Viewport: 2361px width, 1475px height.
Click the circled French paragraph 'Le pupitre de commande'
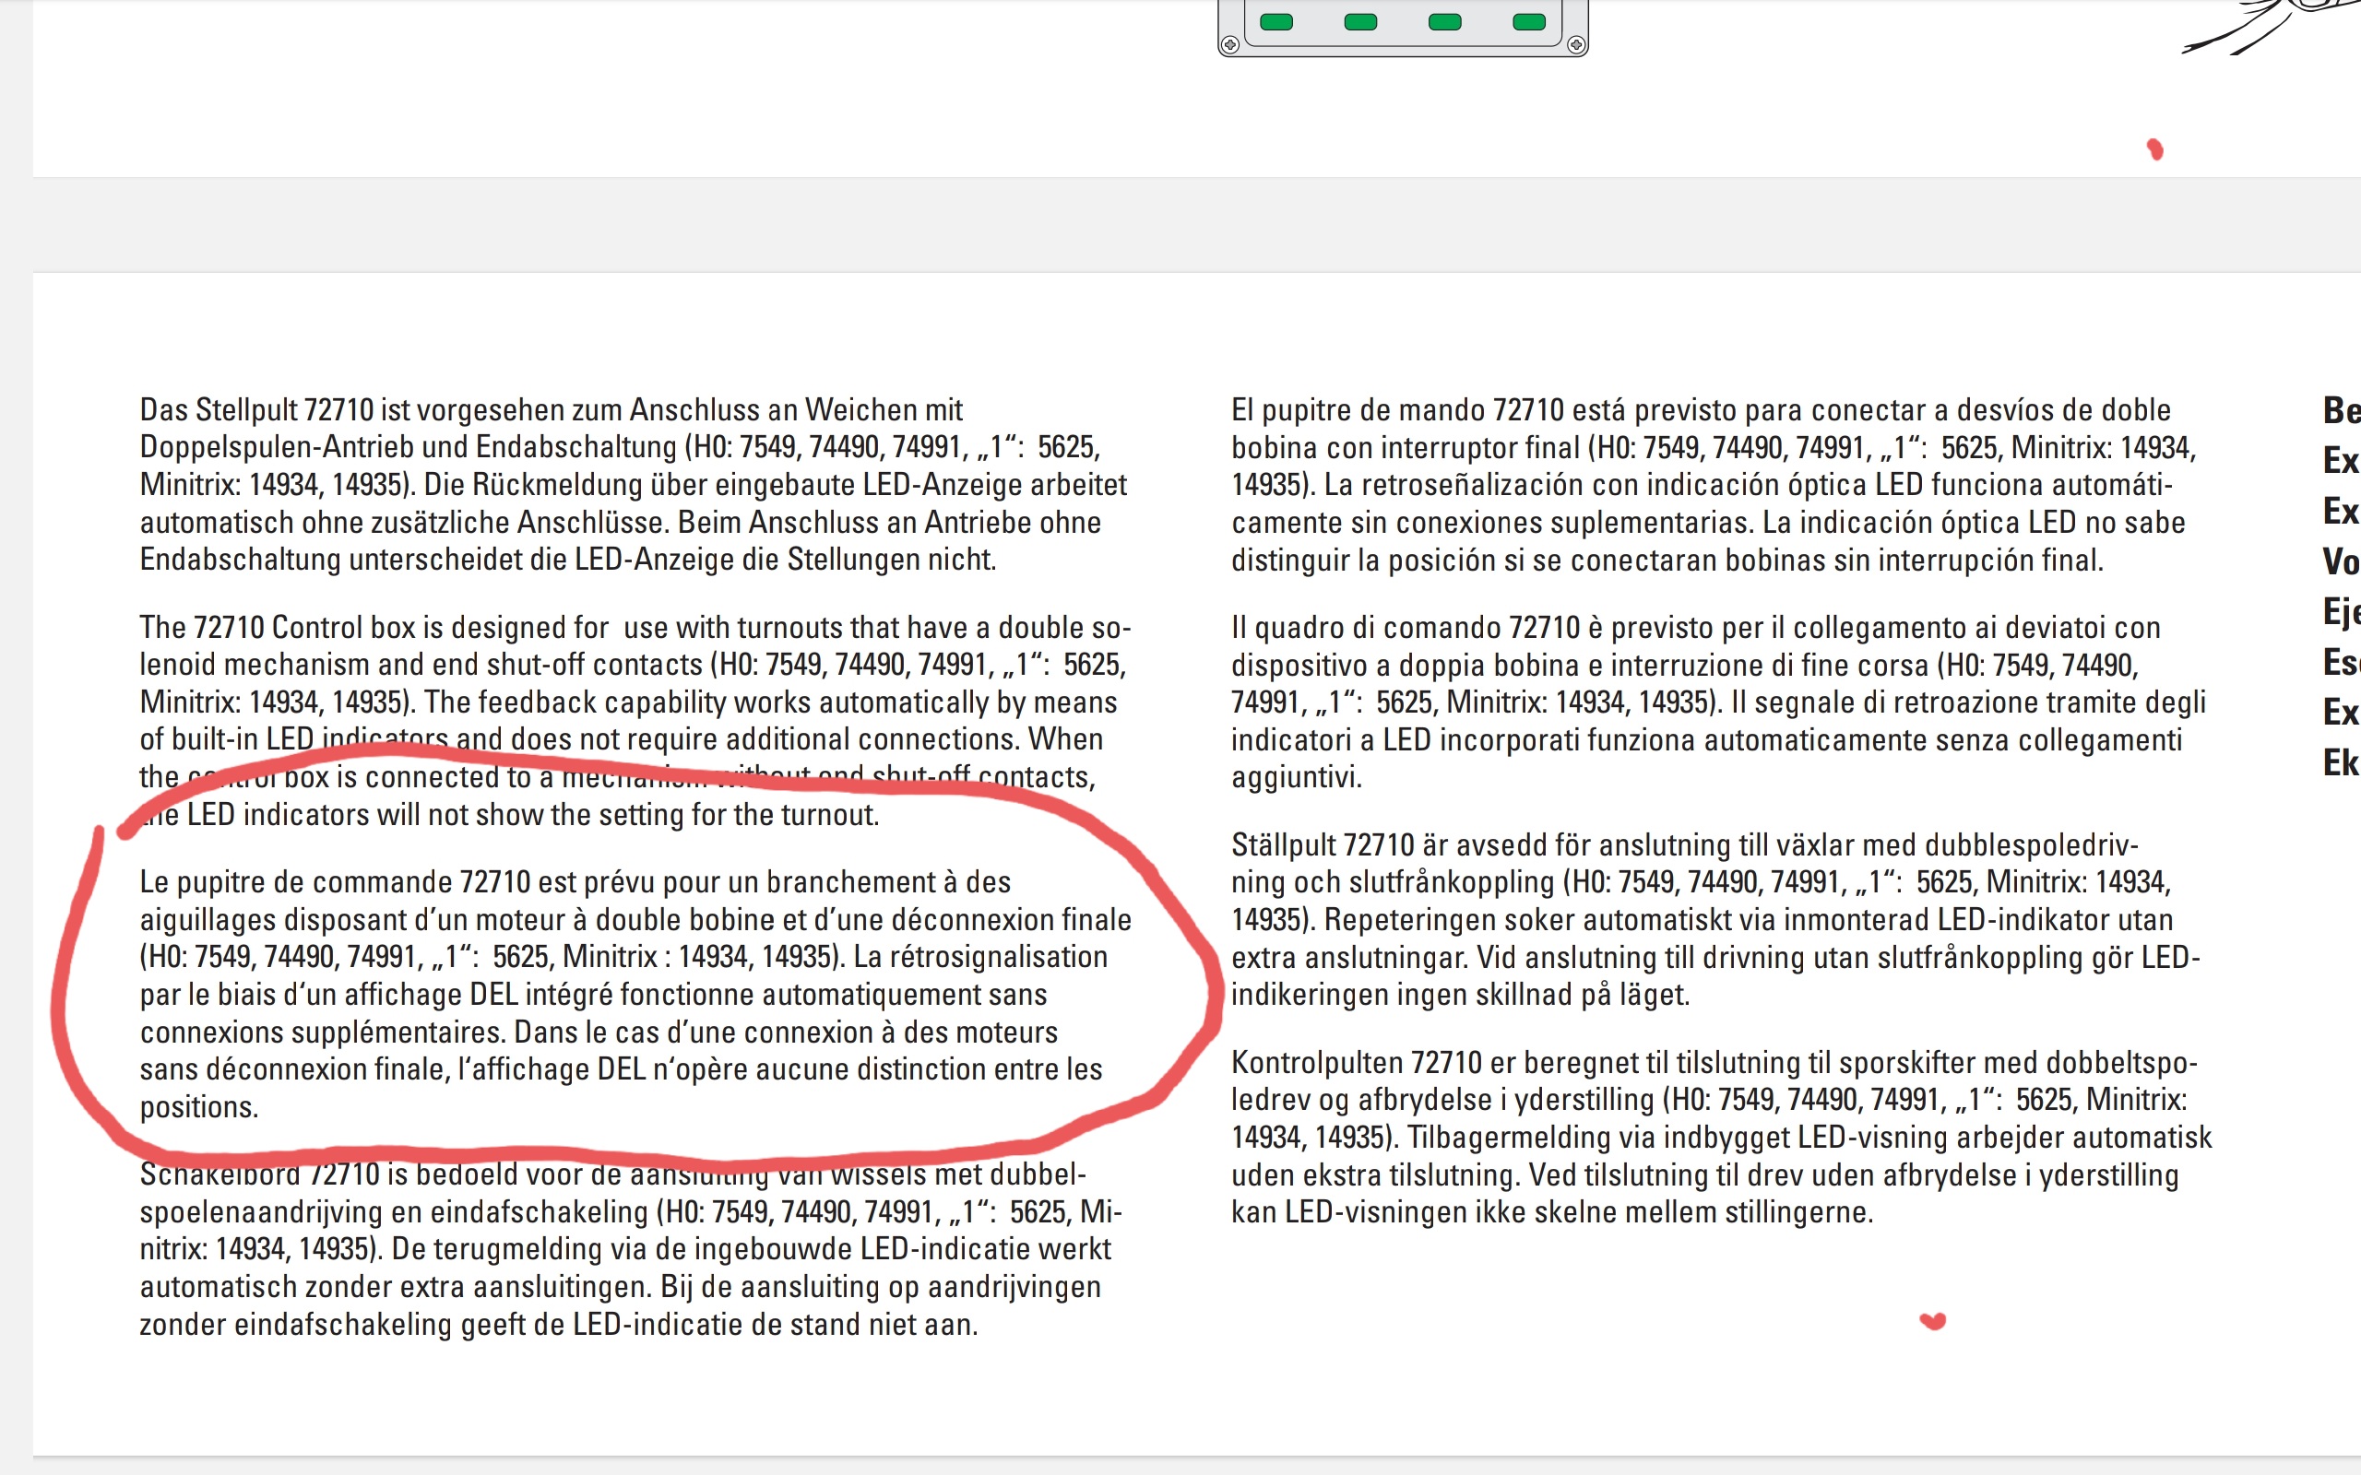[x=635, y=994]
